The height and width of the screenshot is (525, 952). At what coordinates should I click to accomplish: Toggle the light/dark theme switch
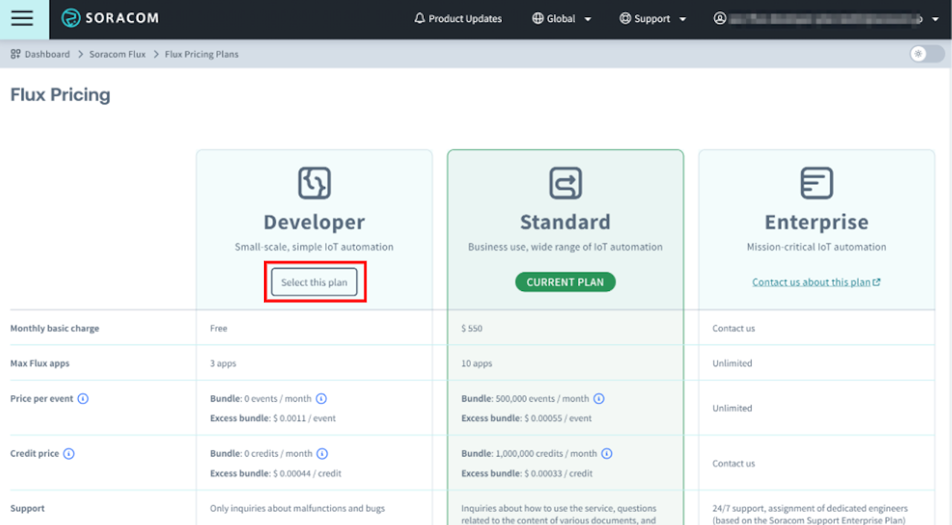(x=926, y=53)
